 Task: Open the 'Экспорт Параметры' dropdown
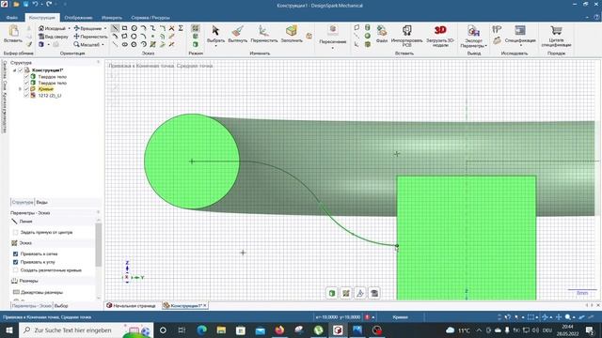pos(486,46)
